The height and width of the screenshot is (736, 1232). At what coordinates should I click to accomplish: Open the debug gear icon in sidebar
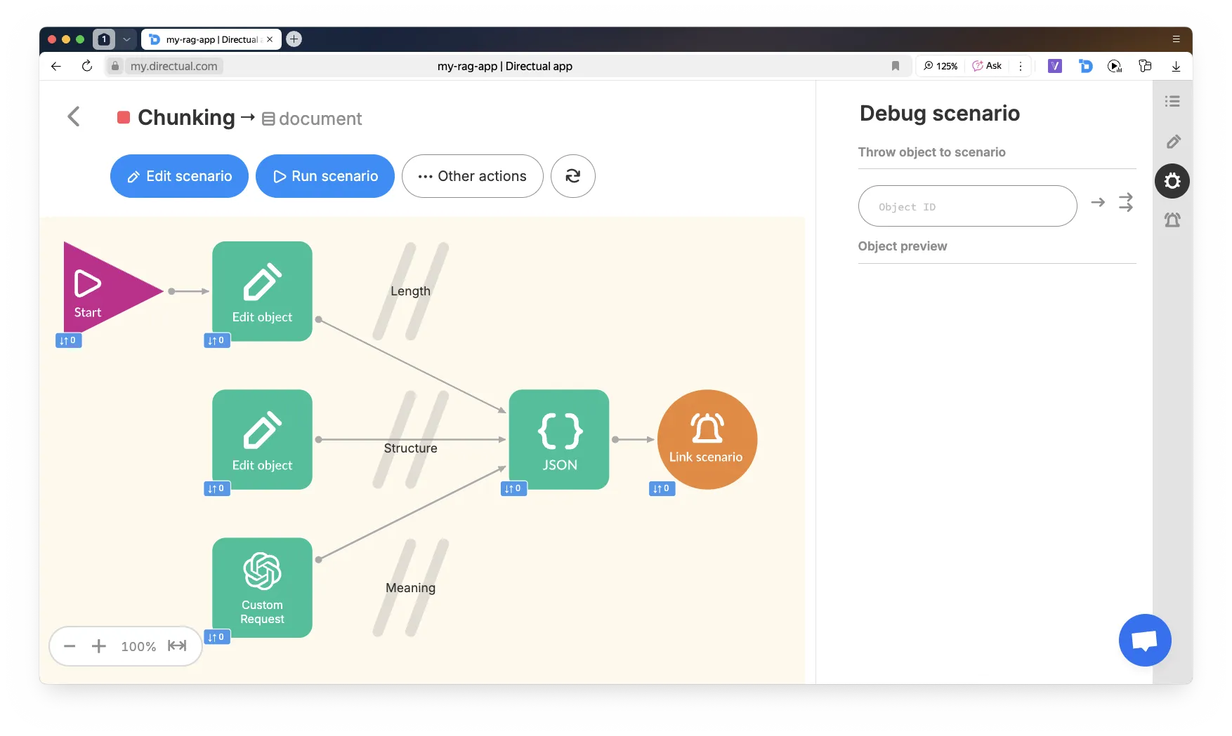(x=1172, y=181)
